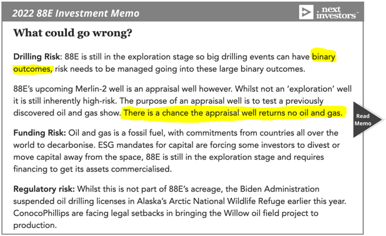The height and width of the screenshot is (236, 386).
Task: Click the Next Investors play-arrow logo icon
Action: (x=306, y=12)
